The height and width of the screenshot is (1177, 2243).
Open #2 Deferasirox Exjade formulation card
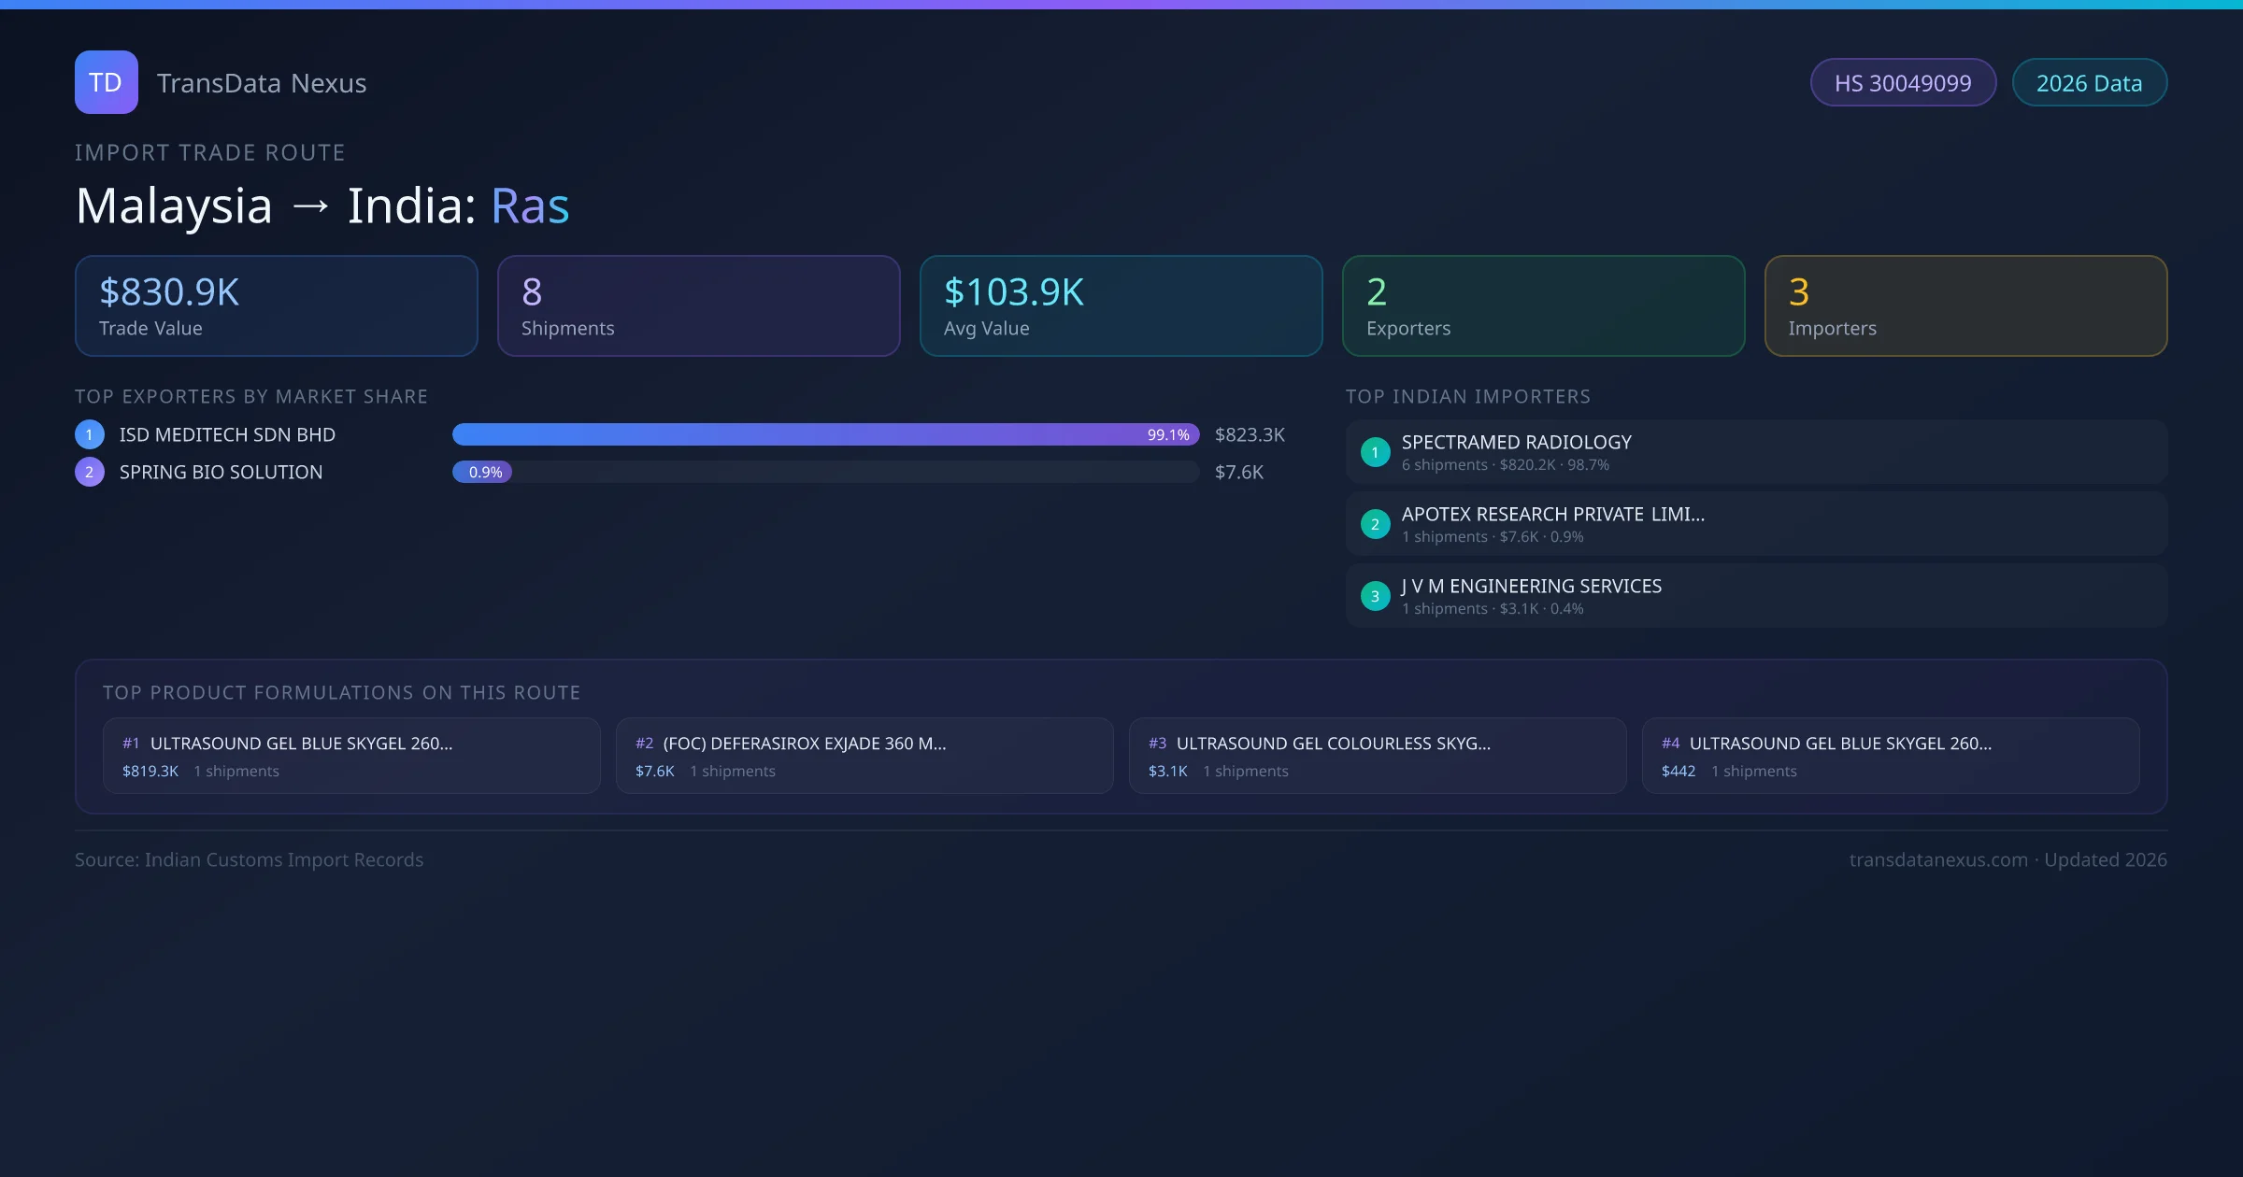(x=864, y=756)
